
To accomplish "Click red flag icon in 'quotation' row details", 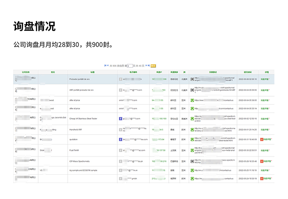I will [262, 139].
